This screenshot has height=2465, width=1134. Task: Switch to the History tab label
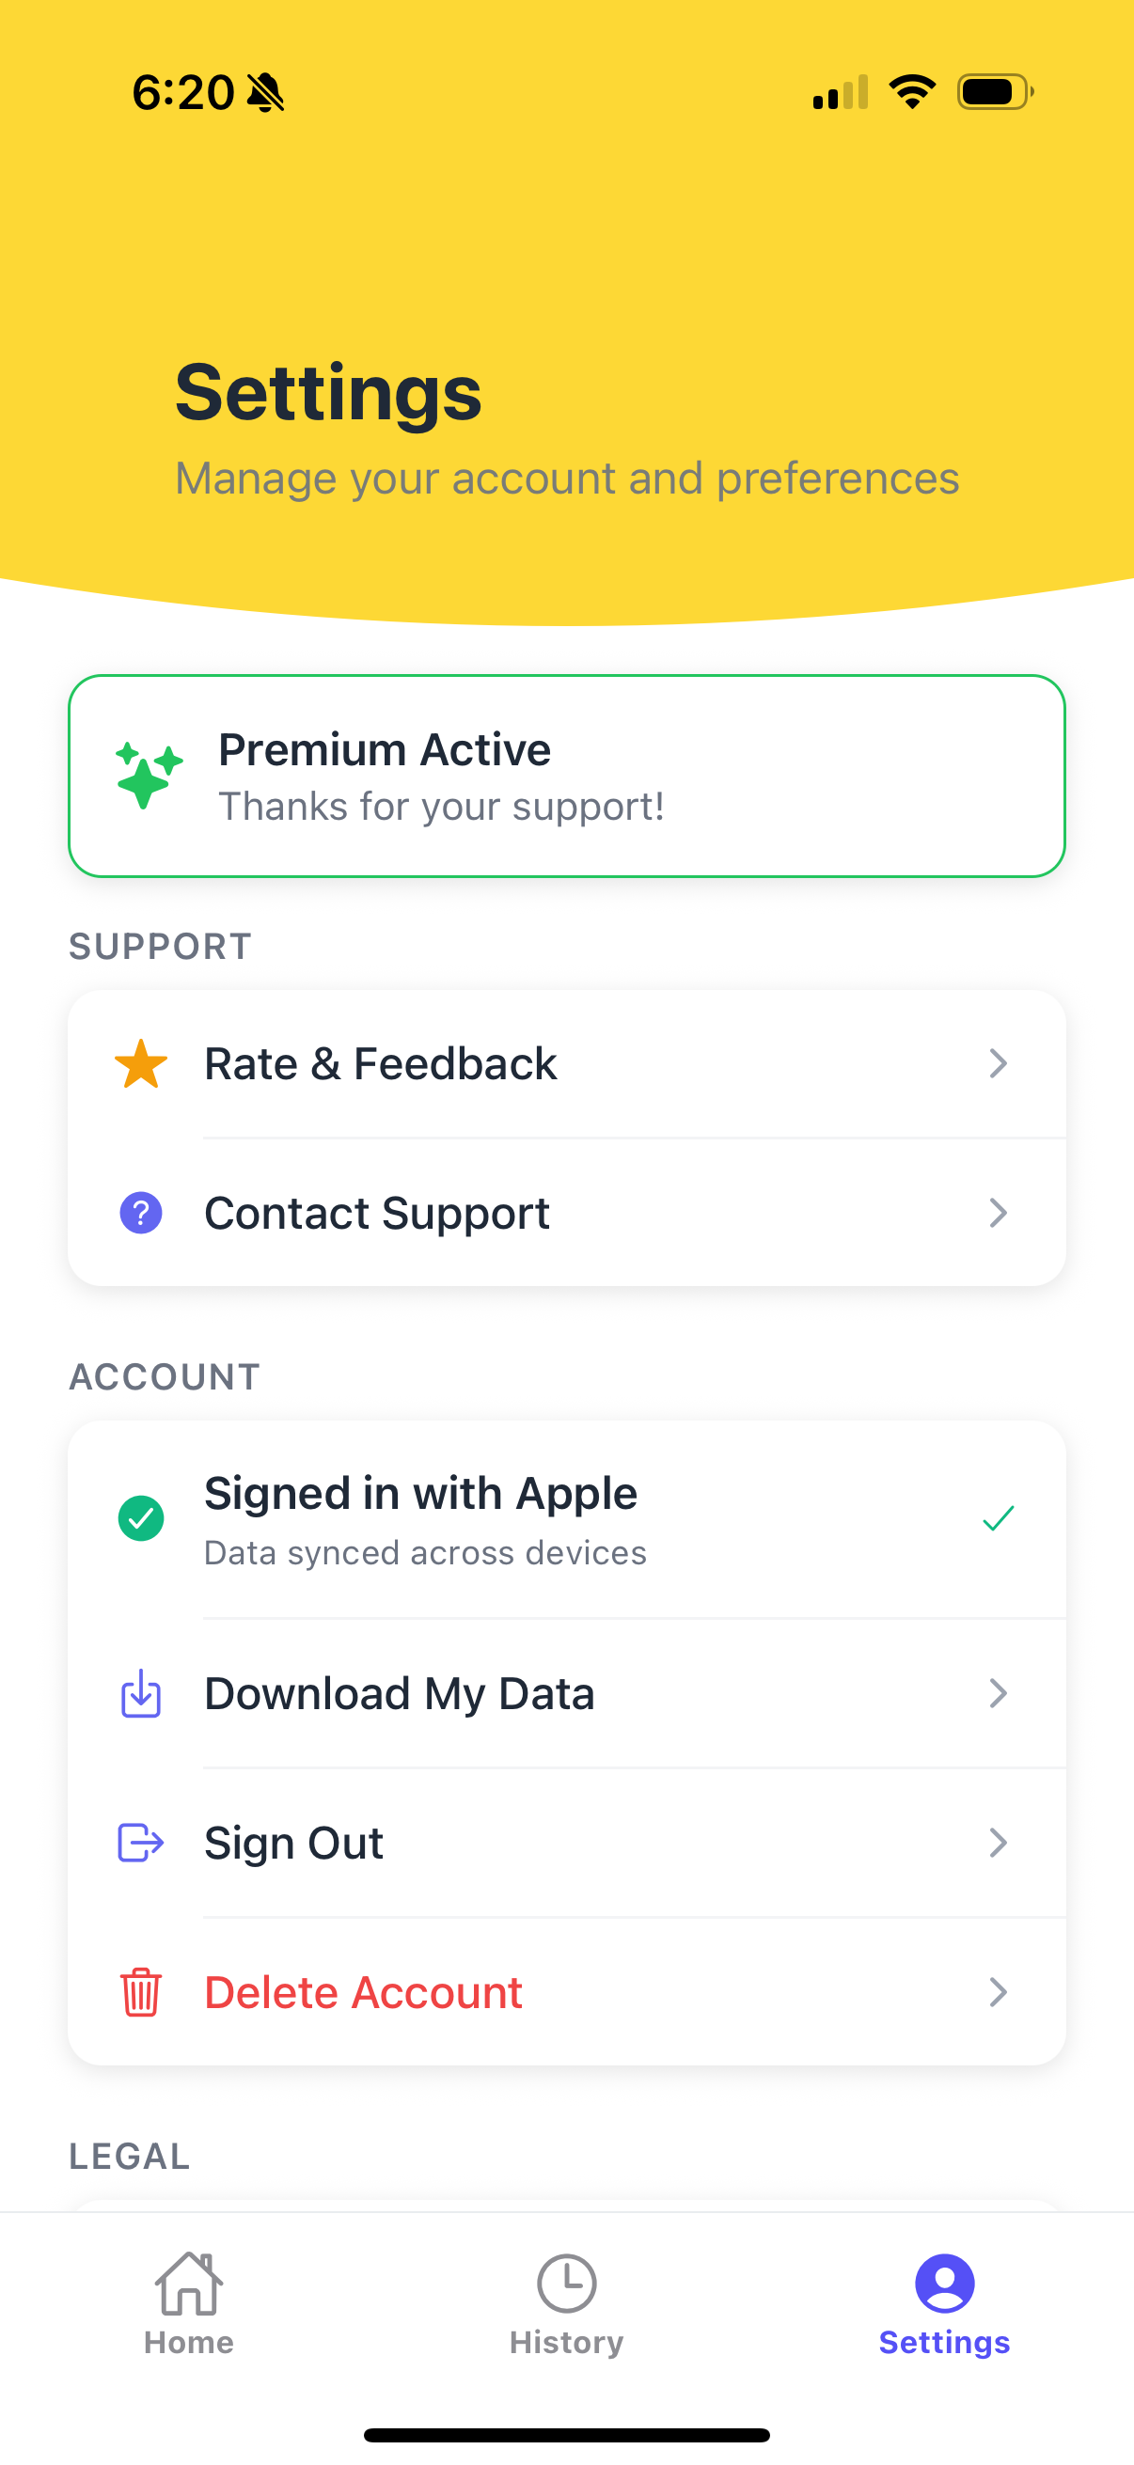566,2343
